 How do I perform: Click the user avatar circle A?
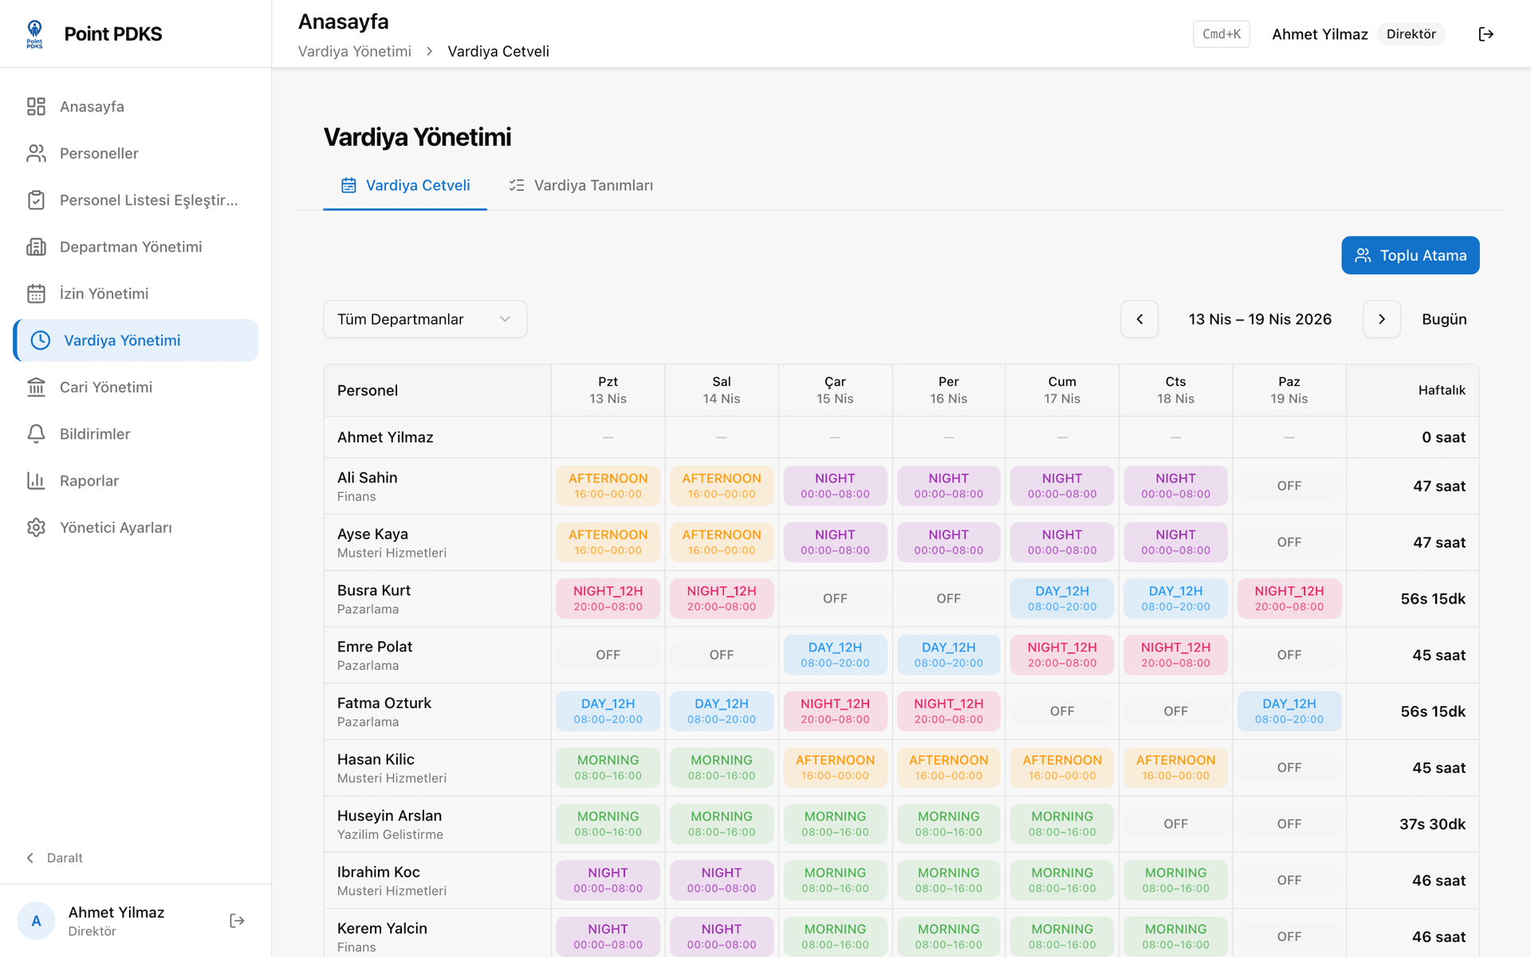(36, 921)
